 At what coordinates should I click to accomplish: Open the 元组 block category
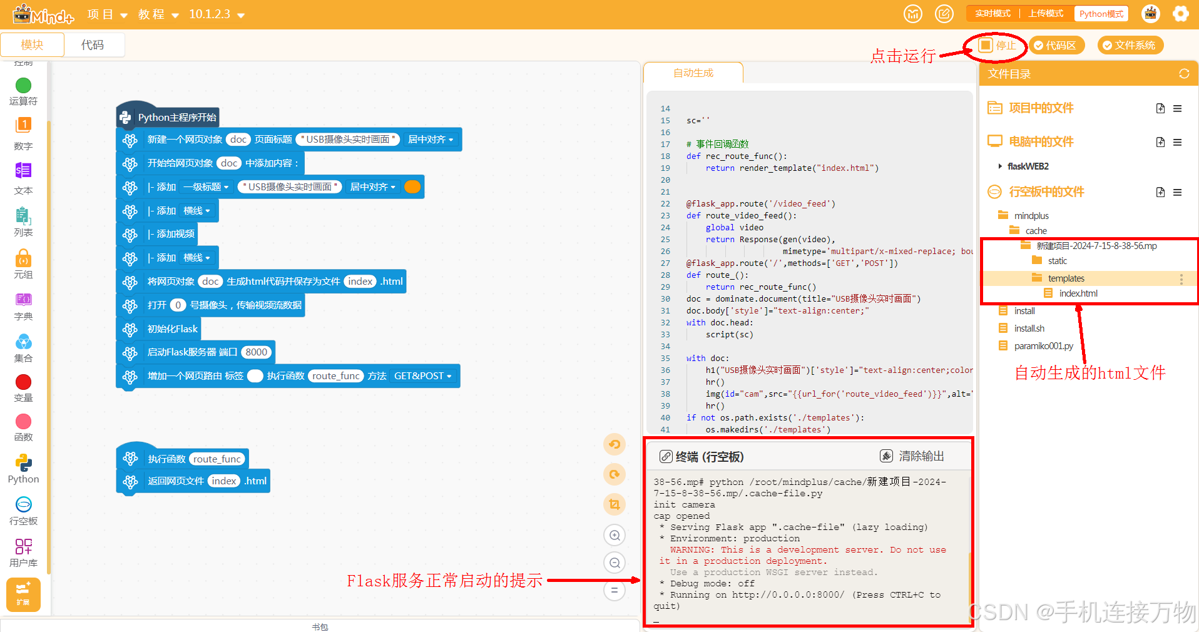tap(23, 264)
